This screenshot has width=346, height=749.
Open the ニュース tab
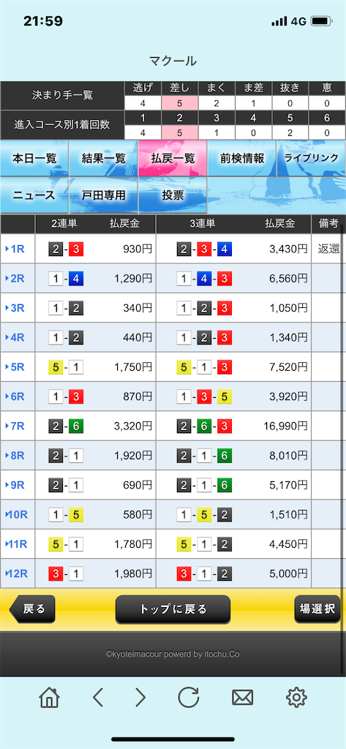(x=34, y=195)
